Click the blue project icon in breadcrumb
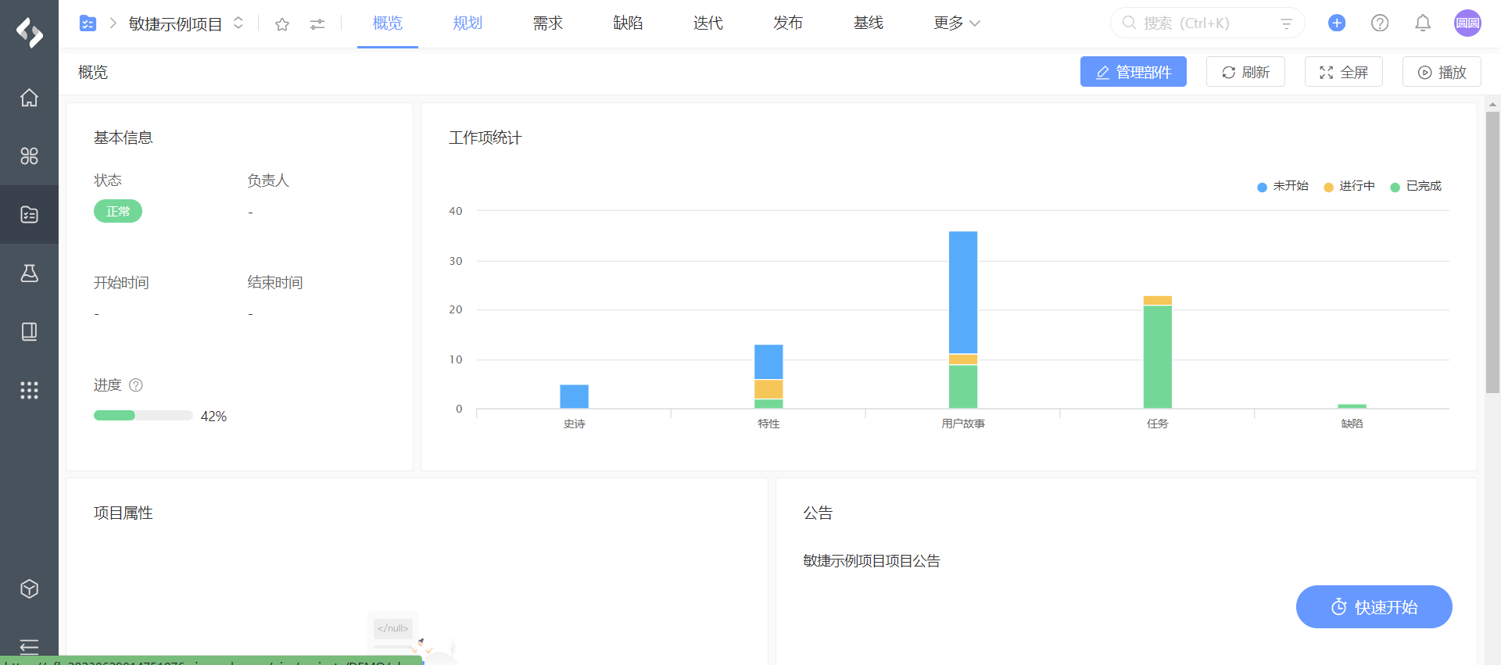 pyautogui.click(x=88, y=23)
